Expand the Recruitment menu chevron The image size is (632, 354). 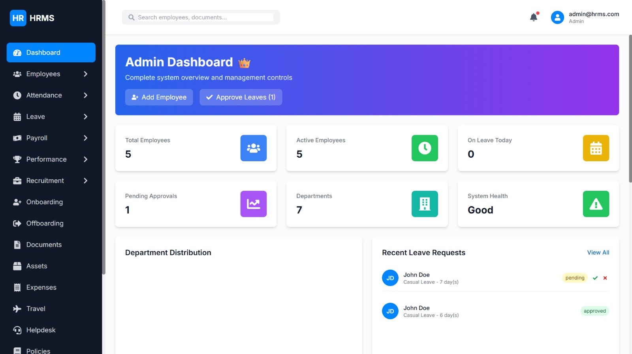point(85,181)
